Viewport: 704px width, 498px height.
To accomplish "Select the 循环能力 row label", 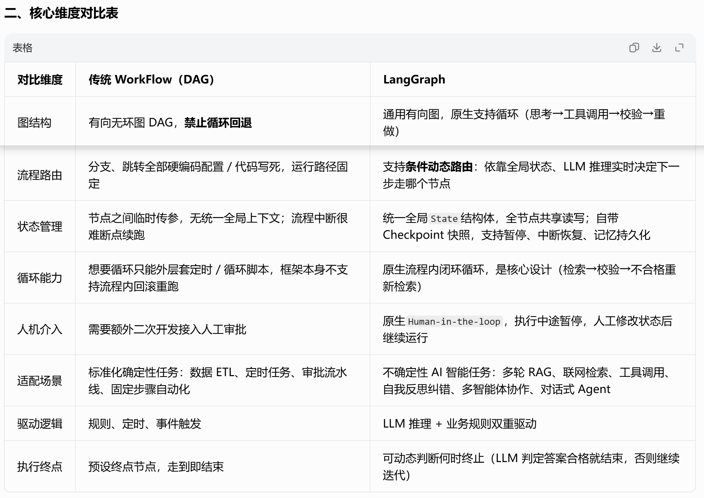I will point(40,278).
